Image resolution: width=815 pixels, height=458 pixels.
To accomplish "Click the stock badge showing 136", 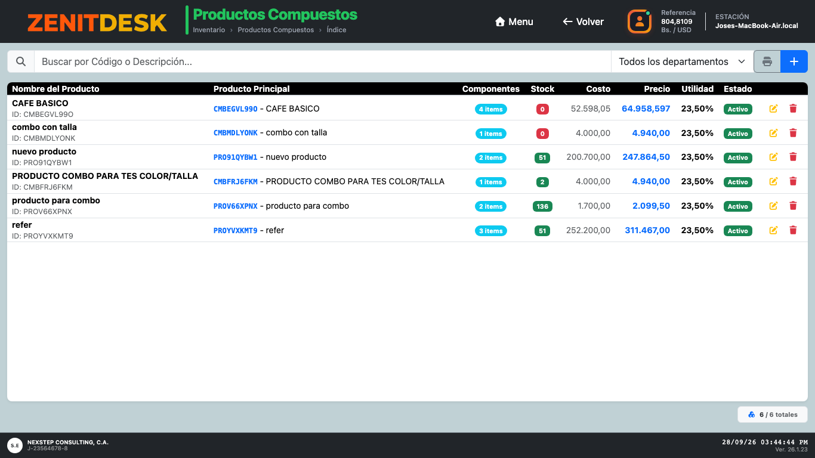I will 542,206.
